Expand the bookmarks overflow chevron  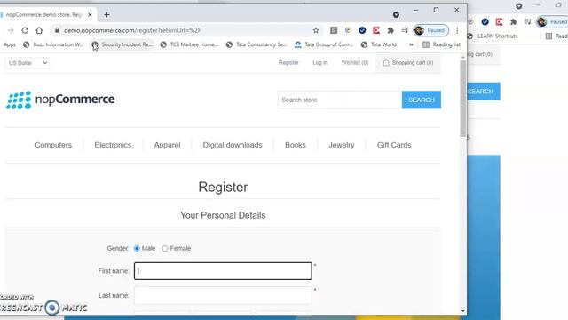pyautogui.click(x=411, y=44)
